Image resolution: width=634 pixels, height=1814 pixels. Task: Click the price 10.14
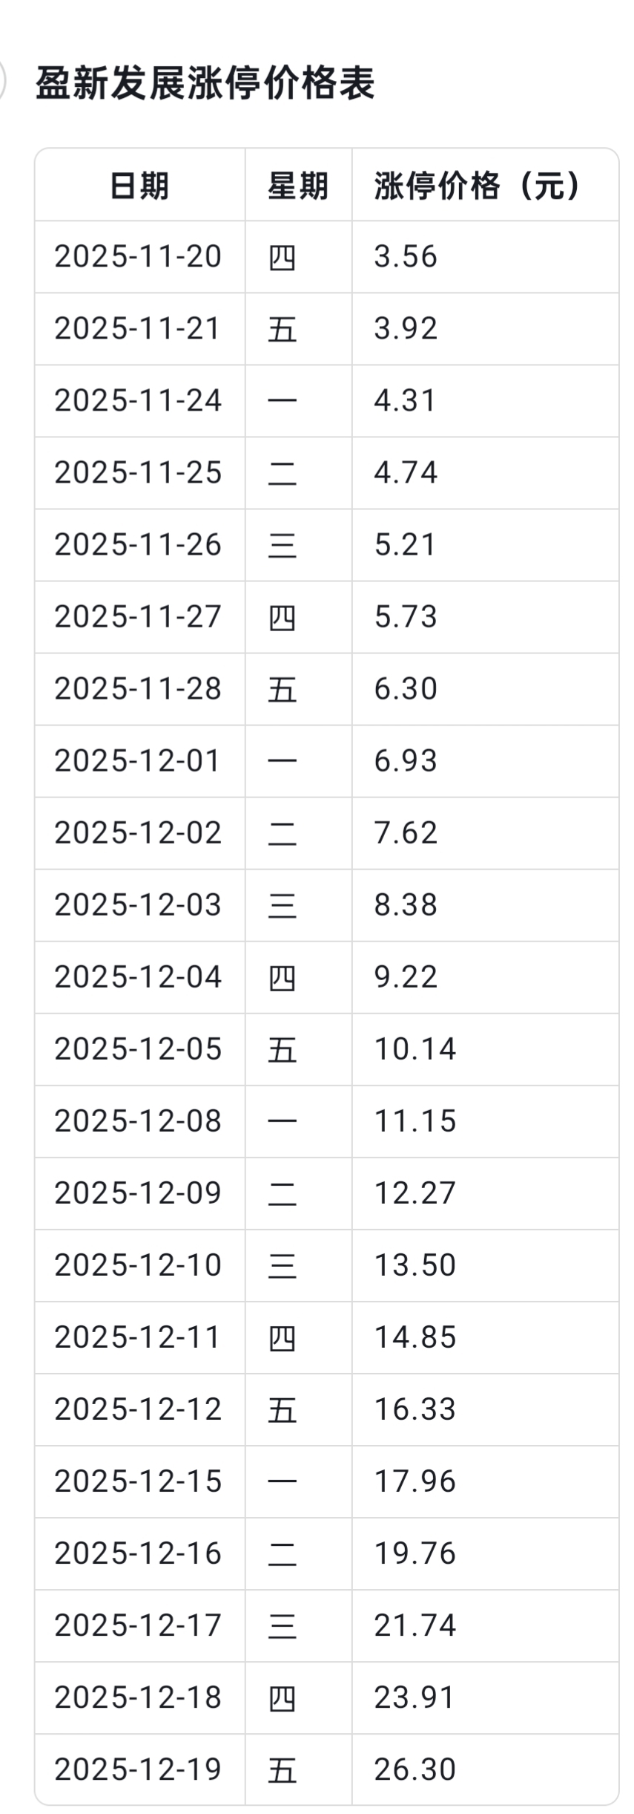point(415,1048)
